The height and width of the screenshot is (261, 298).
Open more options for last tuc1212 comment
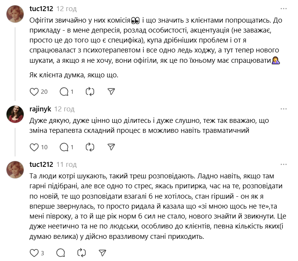[283, 165]
